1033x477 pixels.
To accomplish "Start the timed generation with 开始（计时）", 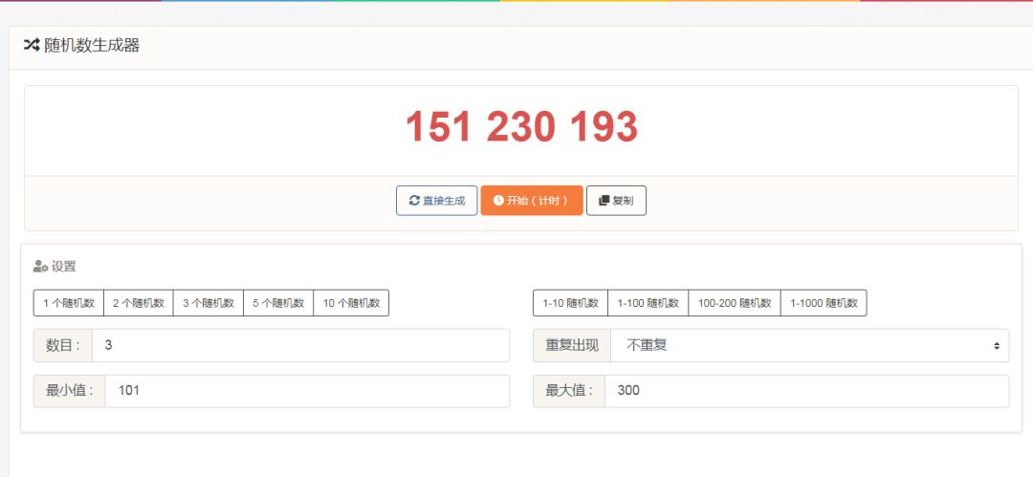I will (x=532, y=201).
